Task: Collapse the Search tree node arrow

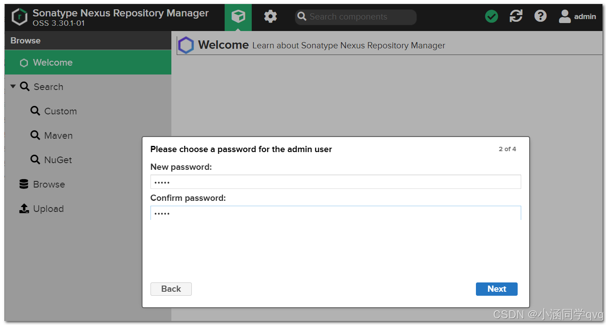Action: [x=13, y=86]
